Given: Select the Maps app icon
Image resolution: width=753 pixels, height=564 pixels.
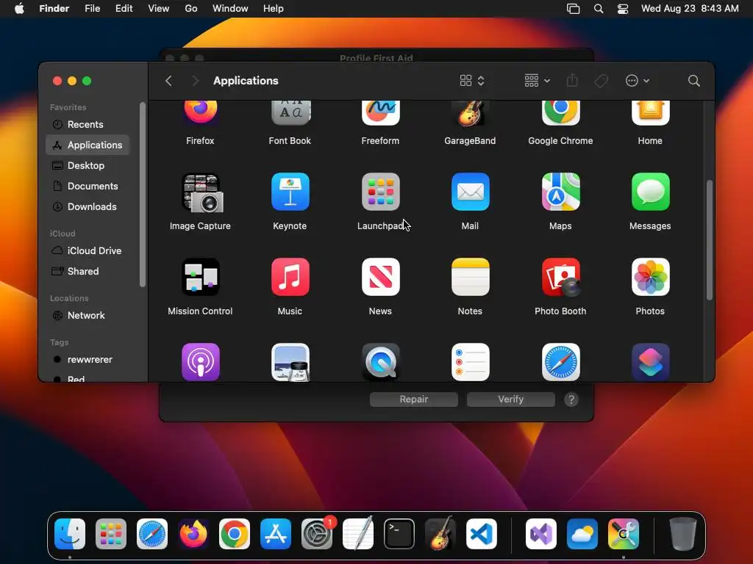Looking at the screenshot, I should 560,192.
